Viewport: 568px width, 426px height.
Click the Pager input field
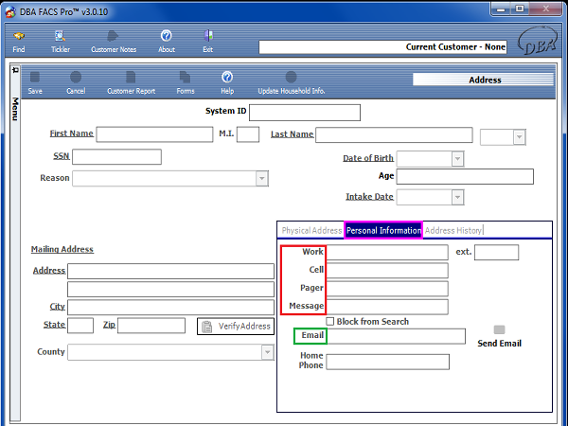point(387,289)
